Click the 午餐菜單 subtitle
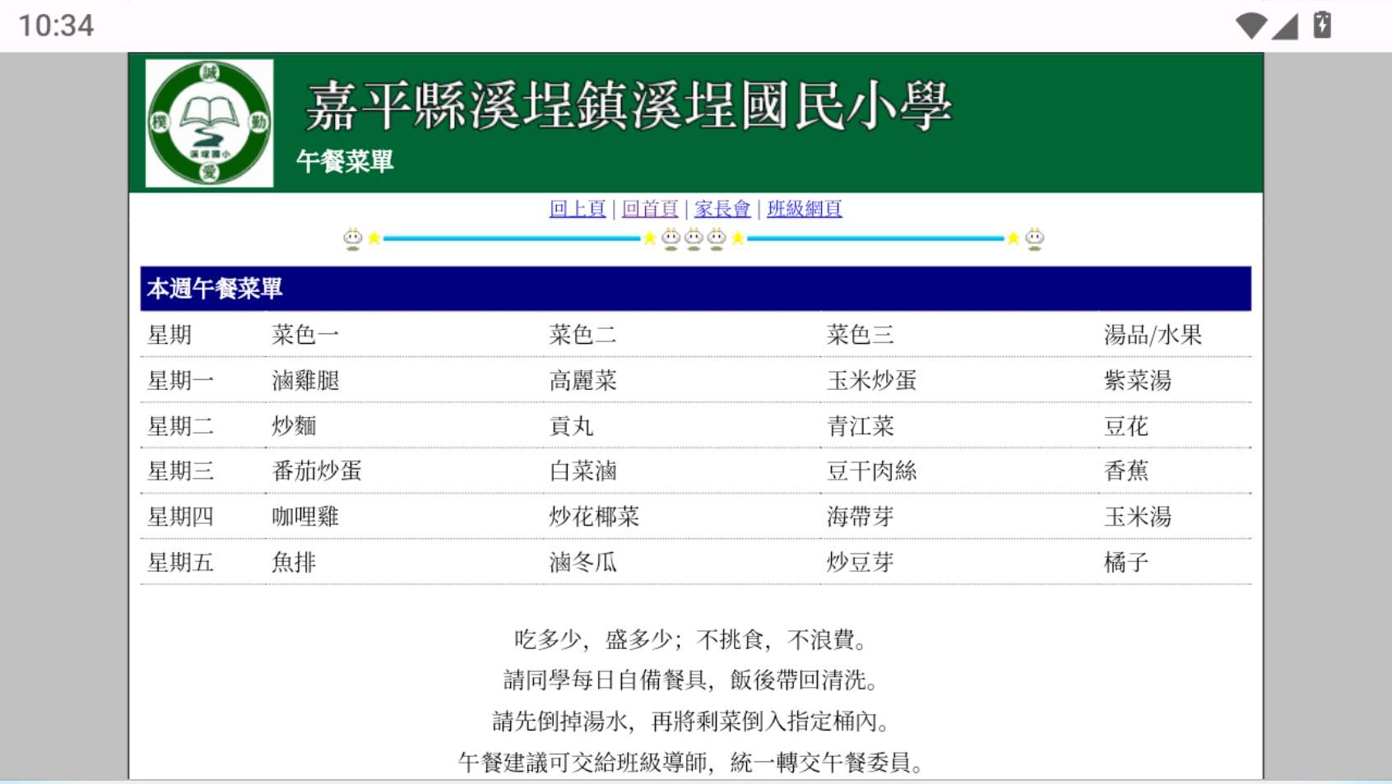Screen dimensions: 1392x784 (x=345, y=161)
